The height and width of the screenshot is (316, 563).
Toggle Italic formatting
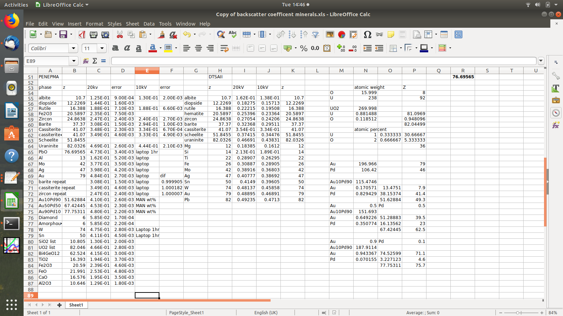pos(127,48)
